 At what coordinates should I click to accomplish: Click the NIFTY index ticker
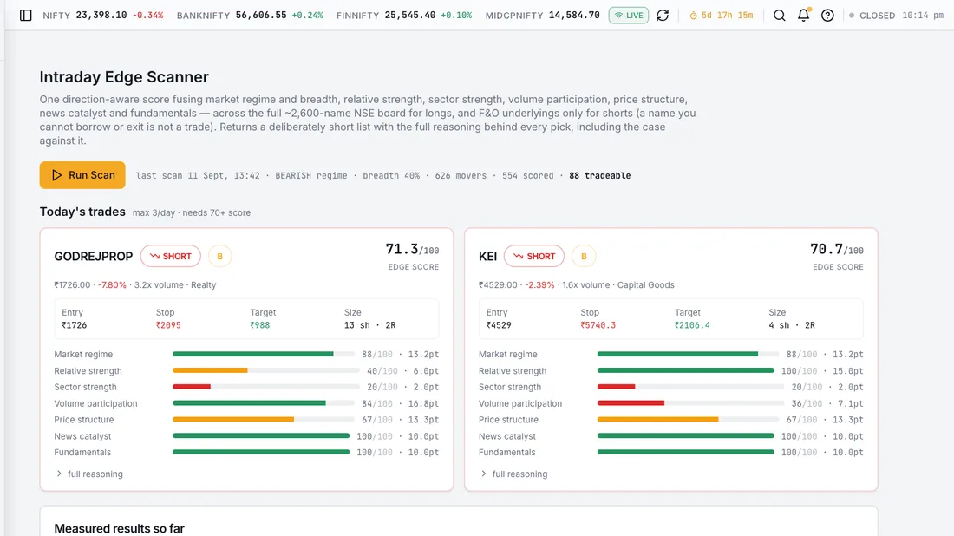(103, 16)
